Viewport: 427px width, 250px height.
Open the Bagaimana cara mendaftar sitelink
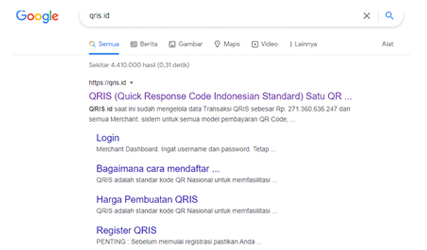pyautogui.click(x=158, y=169)
